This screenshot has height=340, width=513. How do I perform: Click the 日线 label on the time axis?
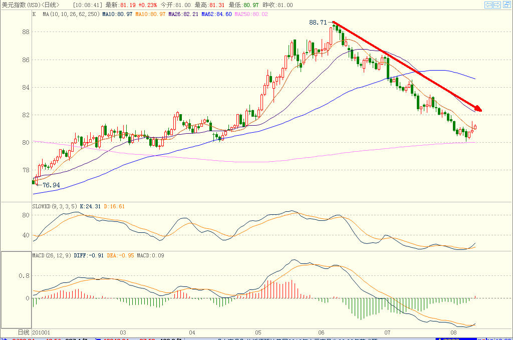24,332
